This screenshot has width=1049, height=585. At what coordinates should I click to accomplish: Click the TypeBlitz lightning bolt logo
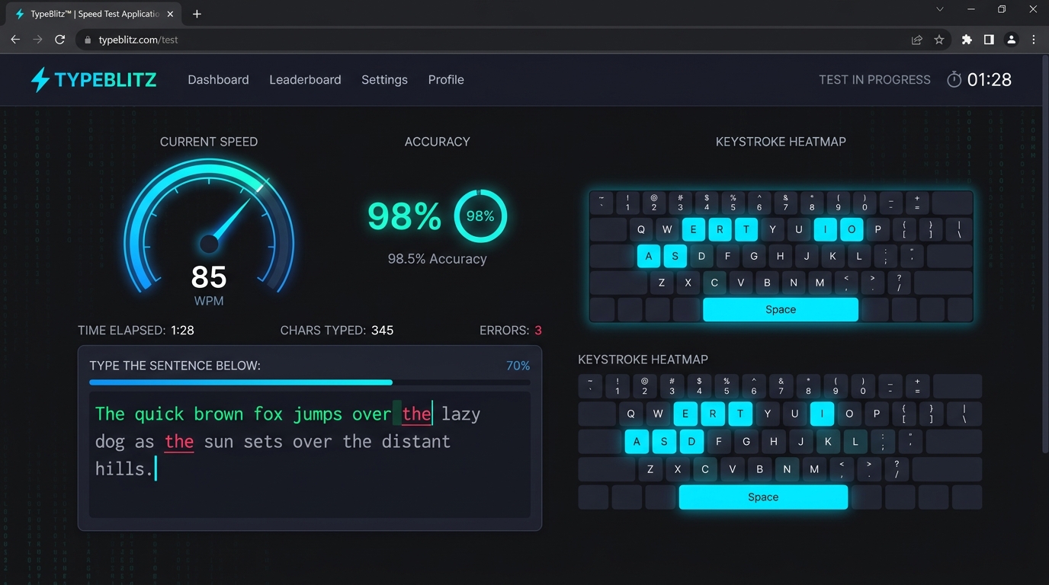pos(40,79)
